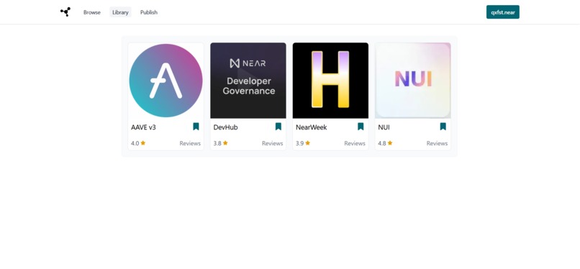Click the NUI title text

pos(384,127)
